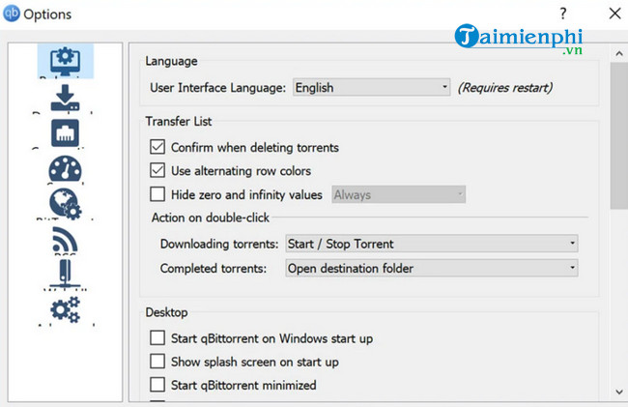Image resolution: width=628 pixels, height=407 pixels.
Task: Click the 'Completed torrents:' label
Action: (214, 268)
